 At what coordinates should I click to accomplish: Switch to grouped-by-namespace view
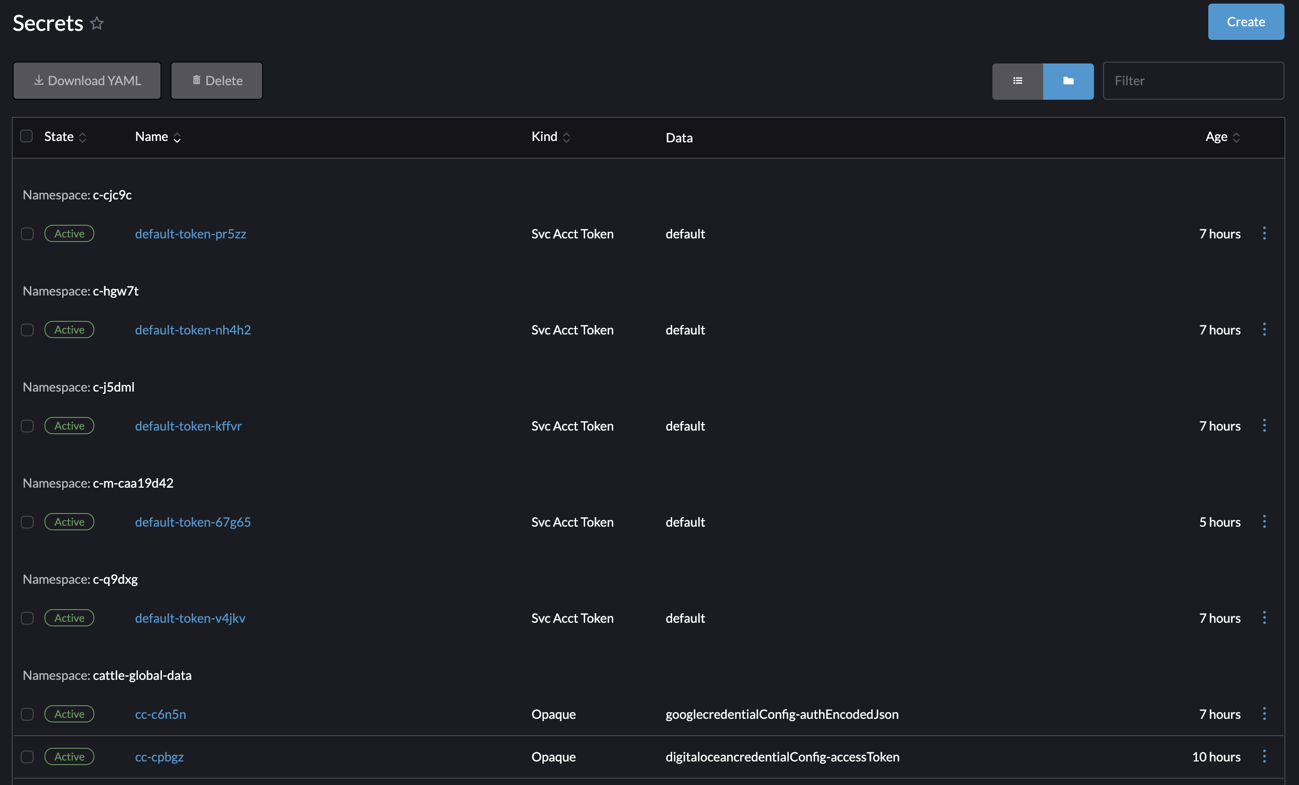coord(1068,81)
